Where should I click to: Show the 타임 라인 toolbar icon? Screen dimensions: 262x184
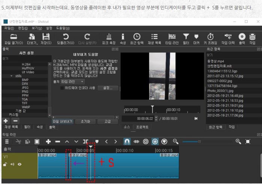pos(172,39)
